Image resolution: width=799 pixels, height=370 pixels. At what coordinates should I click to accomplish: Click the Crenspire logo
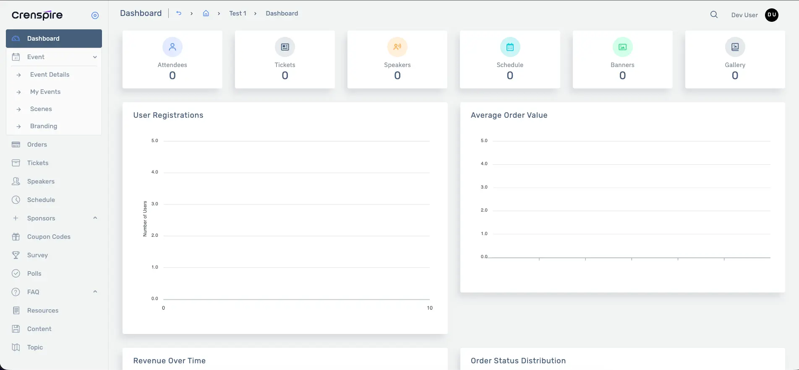click(x=37, y=16)
